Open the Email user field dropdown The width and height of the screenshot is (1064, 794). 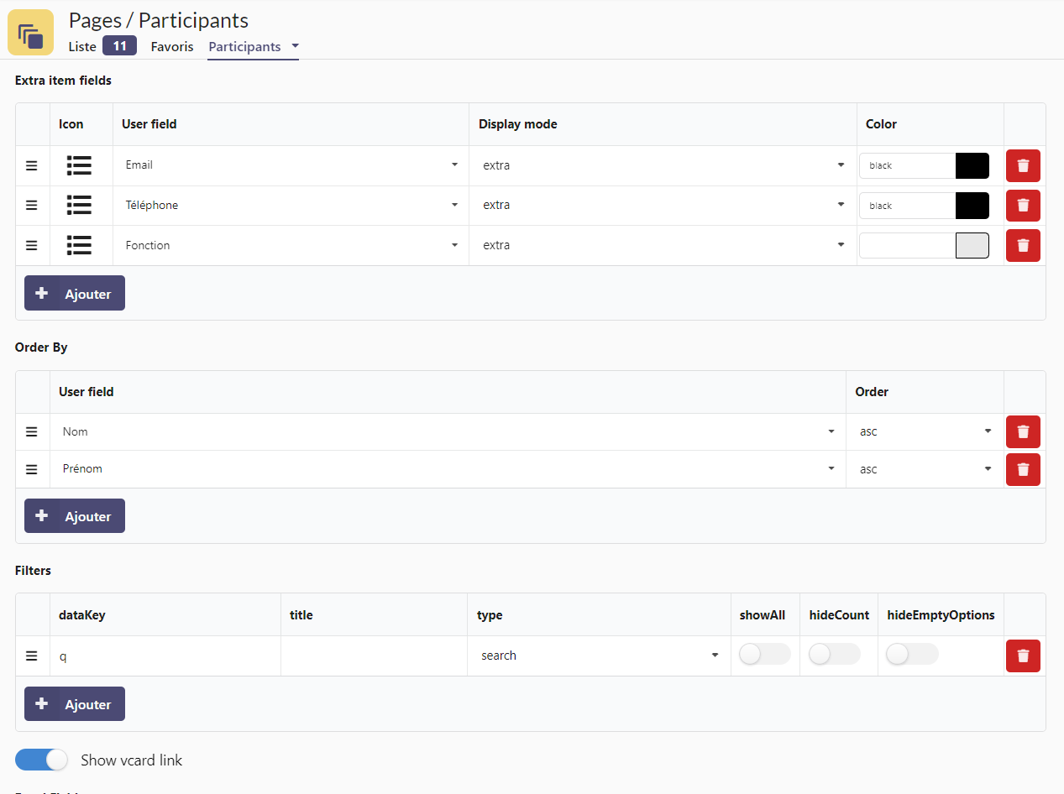click(291, 165)
